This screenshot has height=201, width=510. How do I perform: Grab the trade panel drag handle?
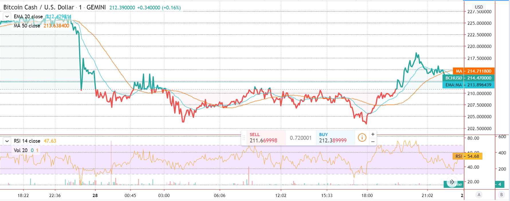click(244, 138)
